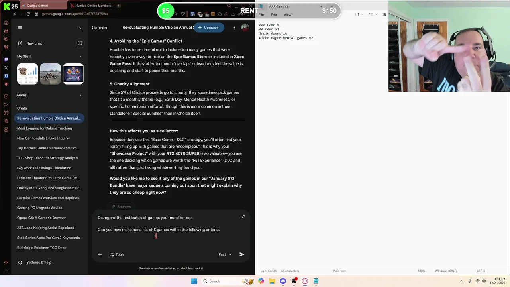This screenshot has height=287, width=510.
Task: Open the Opera GX: A Gamer's Browser chat
Action: point(49,218)
